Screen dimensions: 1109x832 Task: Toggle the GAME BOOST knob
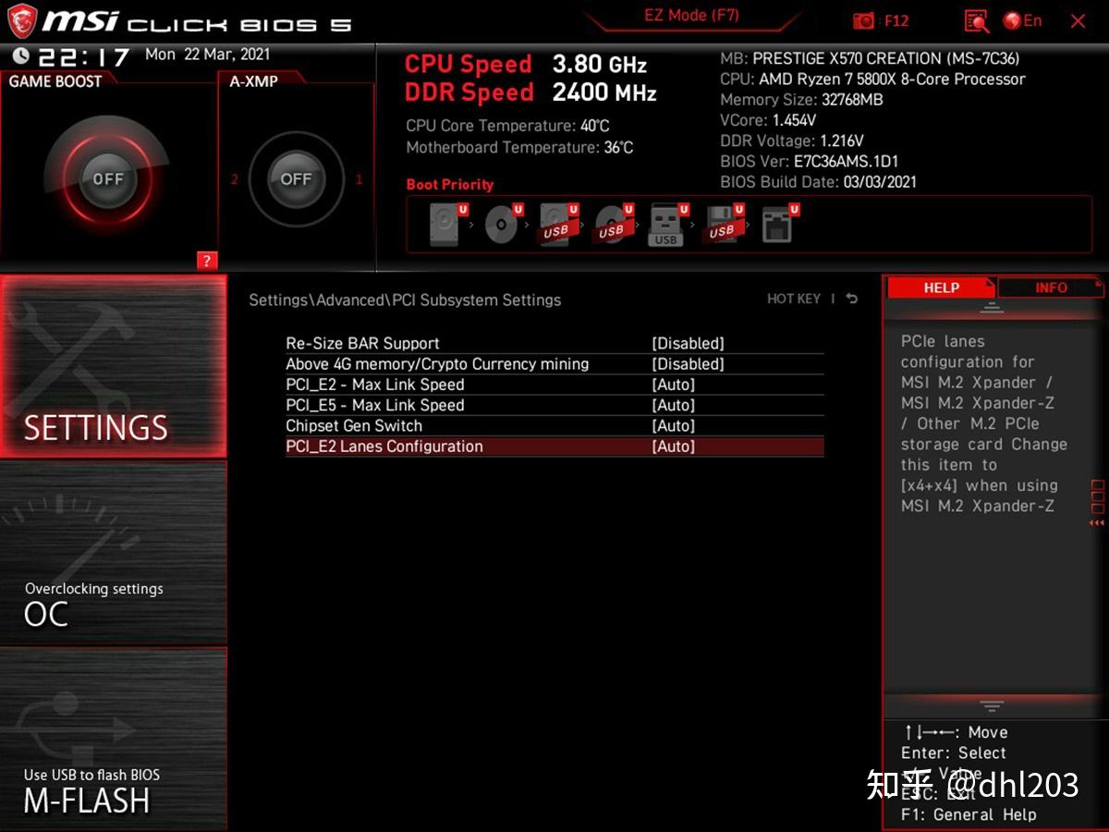pyautogui.click(x=107, y=178)
